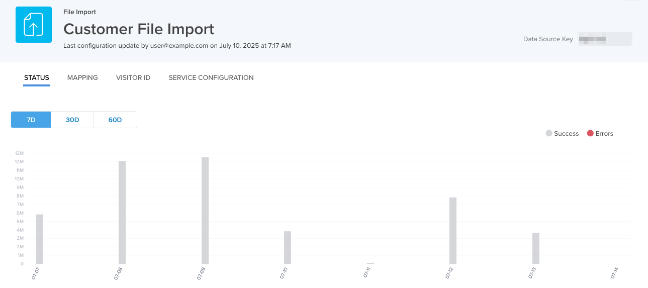Screen dimensions: 648x288
Task: Click the 07-14 axis date label
Action: tap(615, 273)
